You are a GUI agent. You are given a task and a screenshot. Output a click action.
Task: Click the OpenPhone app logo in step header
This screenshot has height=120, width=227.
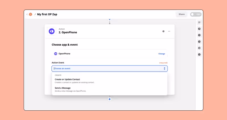(x=52, y=31)
